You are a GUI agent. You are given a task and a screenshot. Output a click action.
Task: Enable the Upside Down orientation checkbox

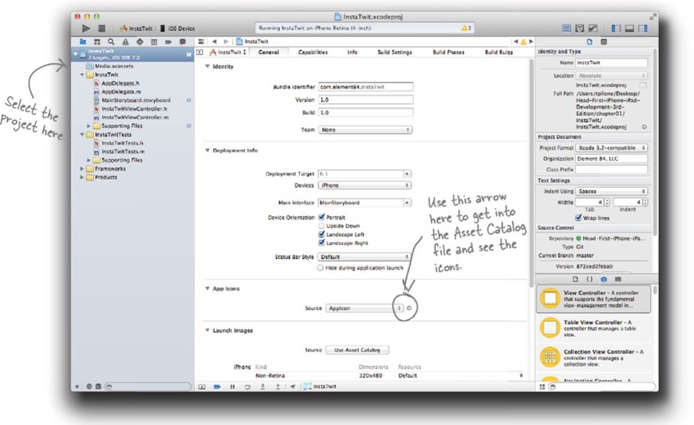point(321,226)
